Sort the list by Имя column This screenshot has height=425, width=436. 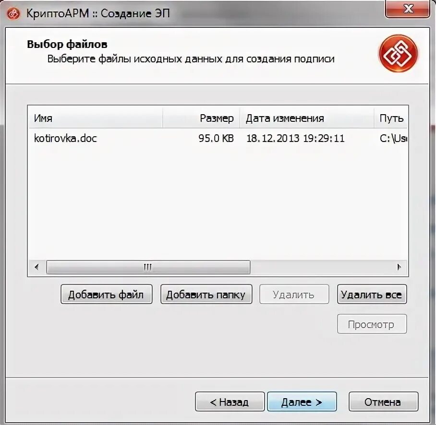(x=96, y=118)
